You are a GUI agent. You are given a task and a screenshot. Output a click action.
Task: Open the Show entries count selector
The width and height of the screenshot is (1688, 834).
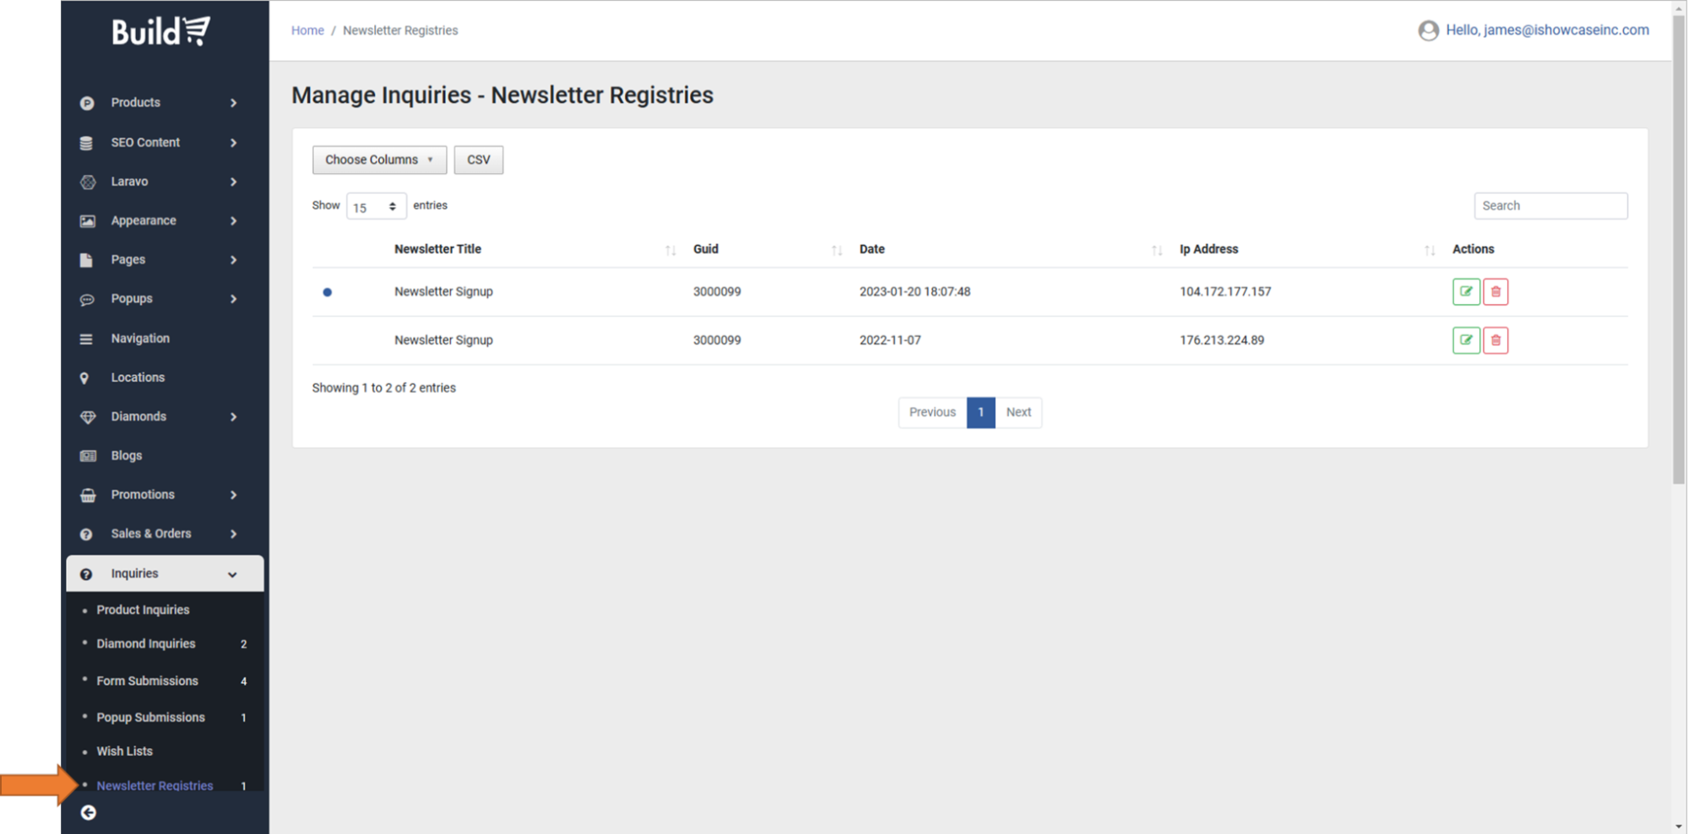pos(375,206)
